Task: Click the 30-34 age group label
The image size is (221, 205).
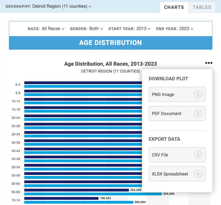Action: pos(16,134)
